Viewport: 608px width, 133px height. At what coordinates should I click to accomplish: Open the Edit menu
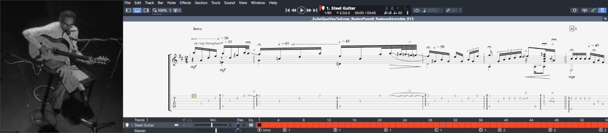click(138, 3)
